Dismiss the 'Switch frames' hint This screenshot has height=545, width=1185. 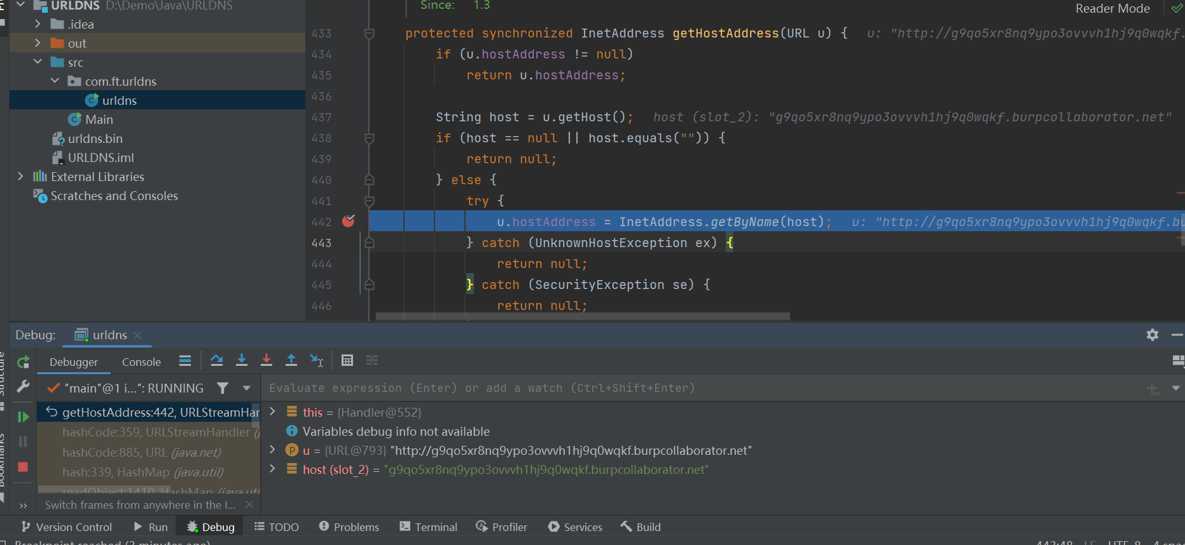[249, 504]
